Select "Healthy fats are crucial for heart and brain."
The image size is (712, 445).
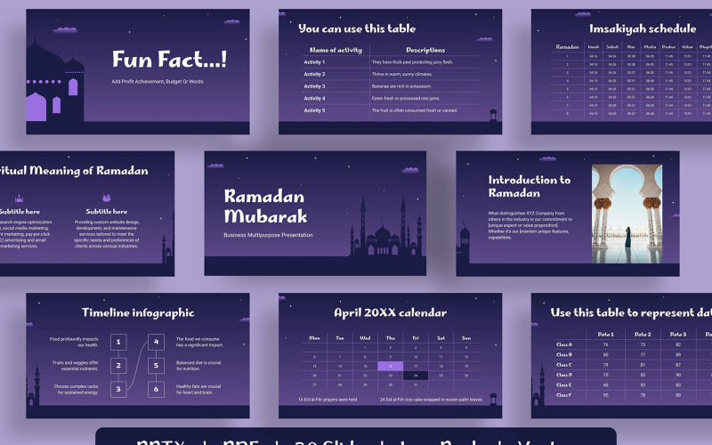click(x=198, y=389)
